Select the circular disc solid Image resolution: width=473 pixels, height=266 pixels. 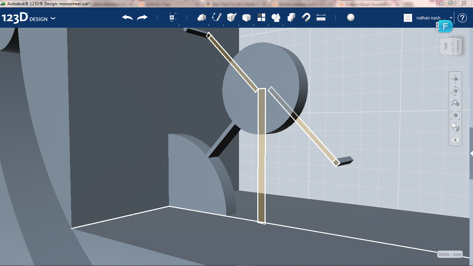pyautogui.click(x=265, y=88)
